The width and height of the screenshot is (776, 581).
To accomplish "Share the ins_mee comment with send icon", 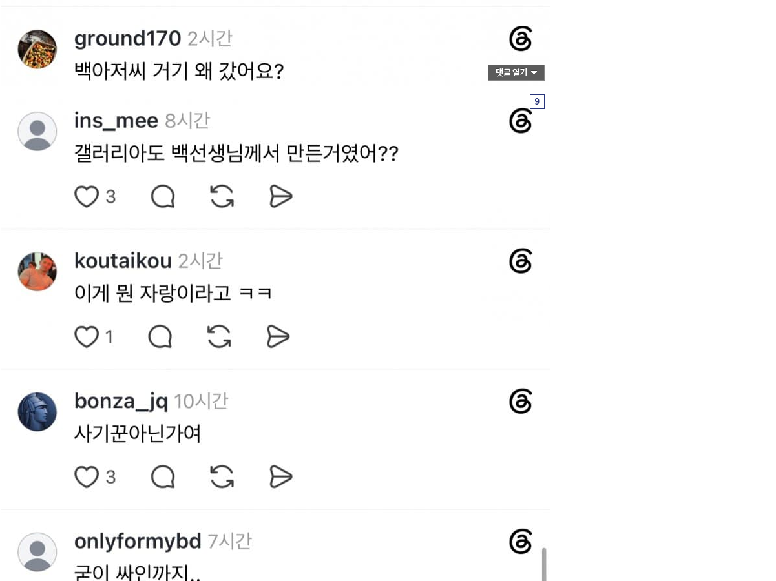I will [x=281, y=196].
